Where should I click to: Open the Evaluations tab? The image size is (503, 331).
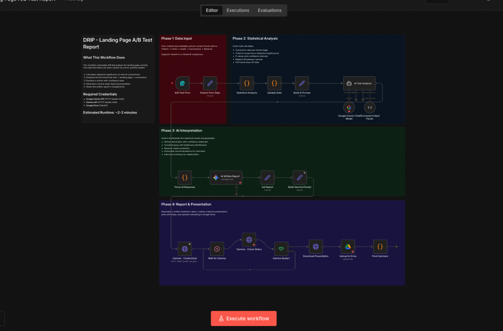270,10
